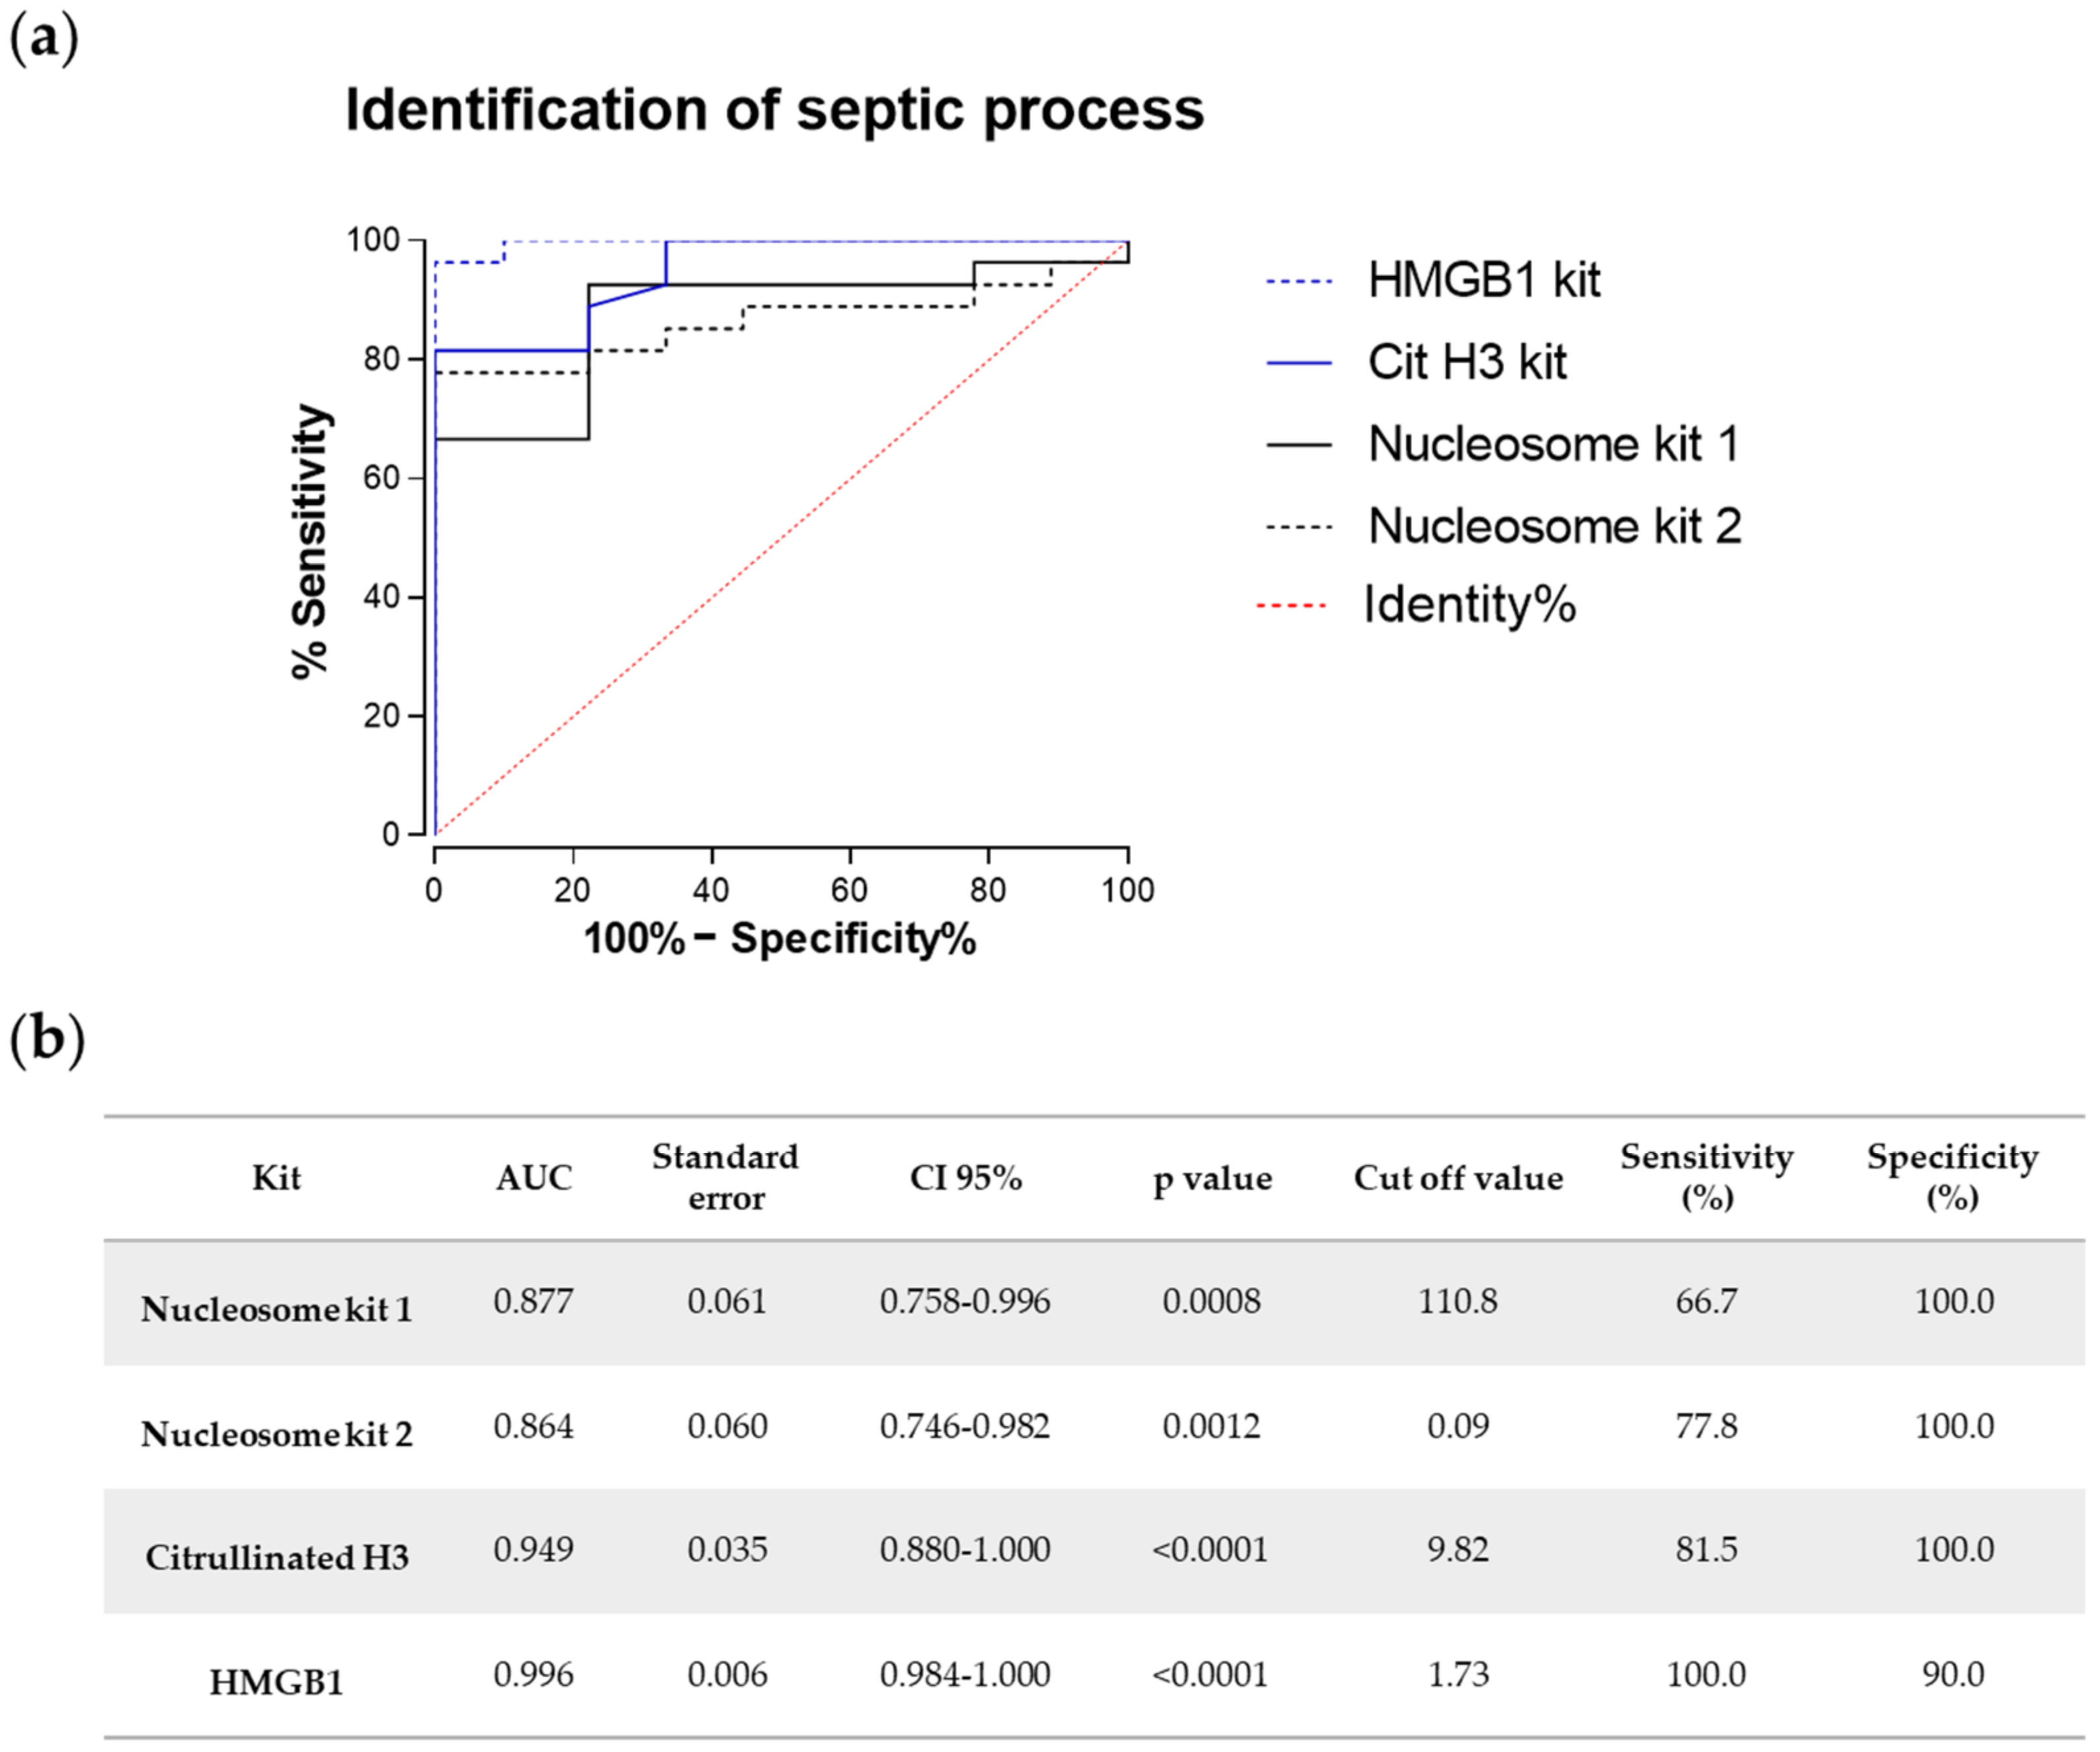
Task: Click the AUC value 0.877 cell
Action: click(533, 1301)
